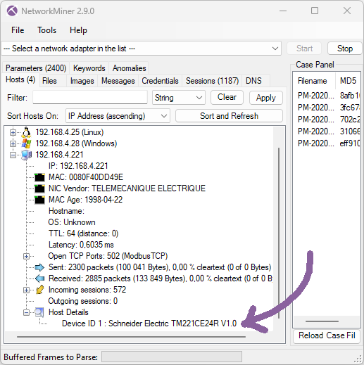The width and height of the screenshot is (364, 365).
Task: Click the yellow Incoming sessions arrow icon
Action: click(39, 290)
